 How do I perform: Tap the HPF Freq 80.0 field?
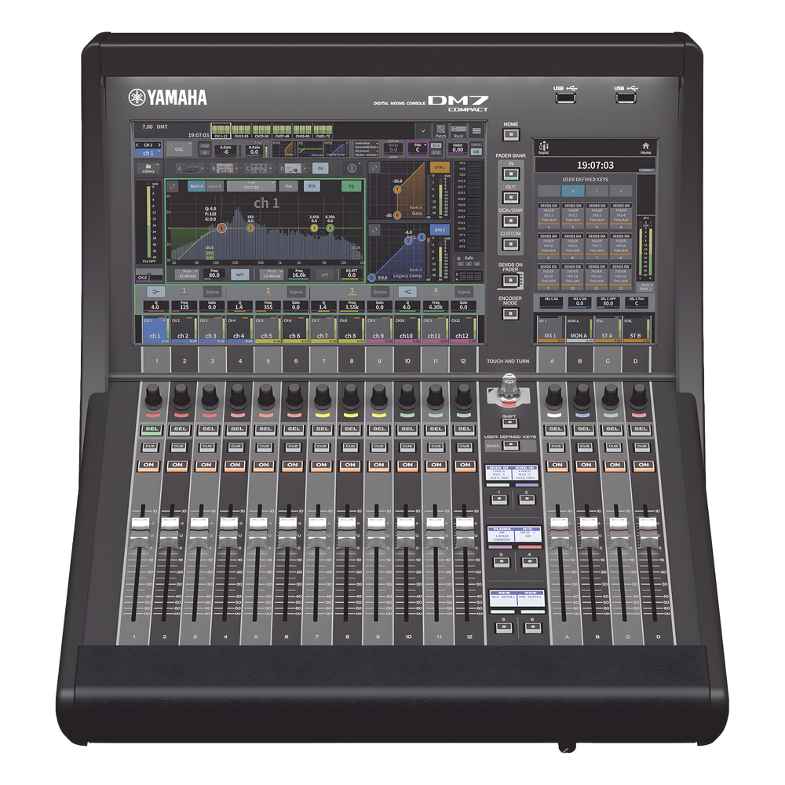[214, 273]
